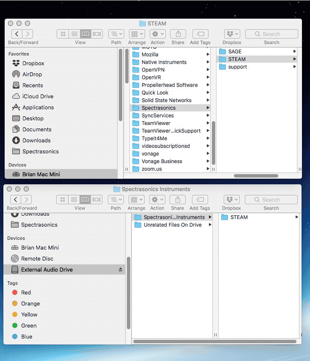Click Add Tags button in STEAM window
The height and width of the screenshot is (361, 310).
[x=200, y=34]
